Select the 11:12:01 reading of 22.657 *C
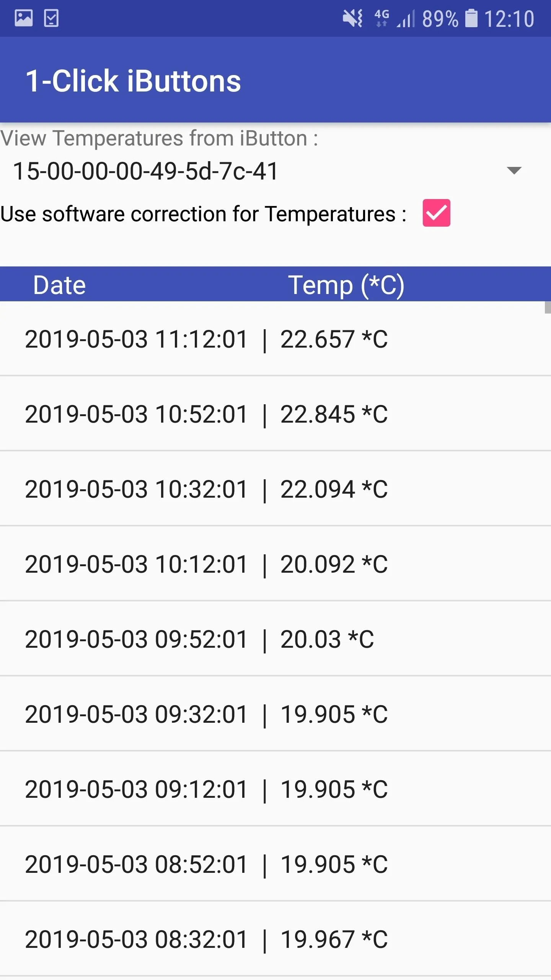 point(275,339)
